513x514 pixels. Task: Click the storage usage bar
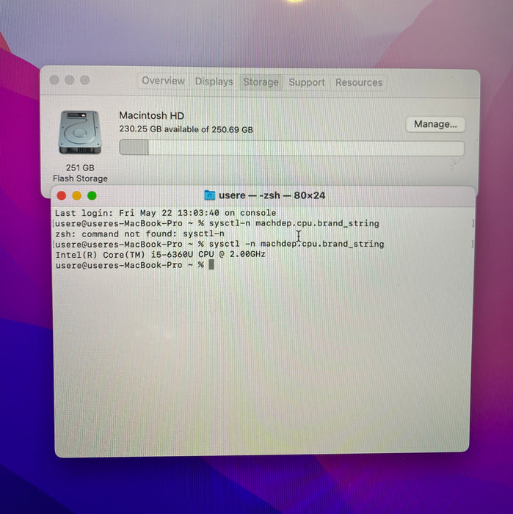tap(291, 148)
